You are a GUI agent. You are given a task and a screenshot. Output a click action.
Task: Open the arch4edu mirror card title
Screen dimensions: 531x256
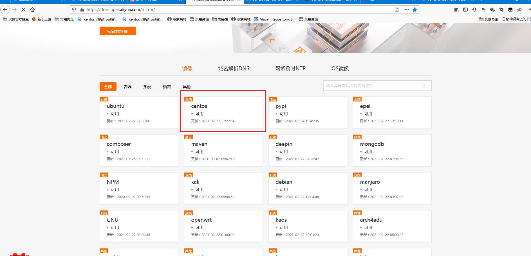[371, 220]
